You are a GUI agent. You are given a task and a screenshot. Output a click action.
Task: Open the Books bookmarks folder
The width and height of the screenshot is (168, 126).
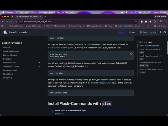(x=118, y=26)
